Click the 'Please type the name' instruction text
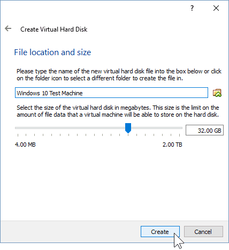 point(119,75)
